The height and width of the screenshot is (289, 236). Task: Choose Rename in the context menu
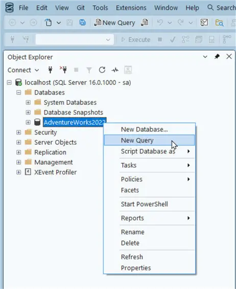click(x=149, y=232)
